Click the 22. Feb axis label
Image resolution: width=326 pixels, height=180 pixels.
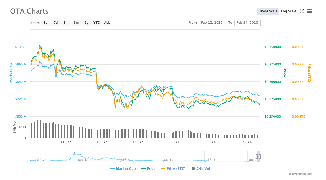point(210,142)
